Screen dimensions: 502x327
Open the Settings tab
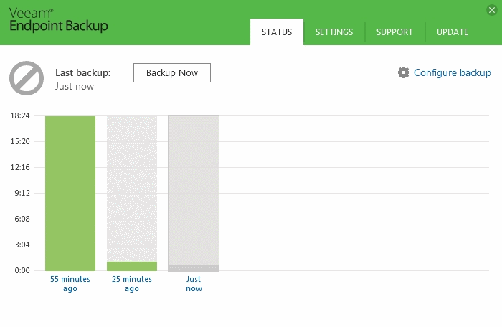[x=334, y=32]
